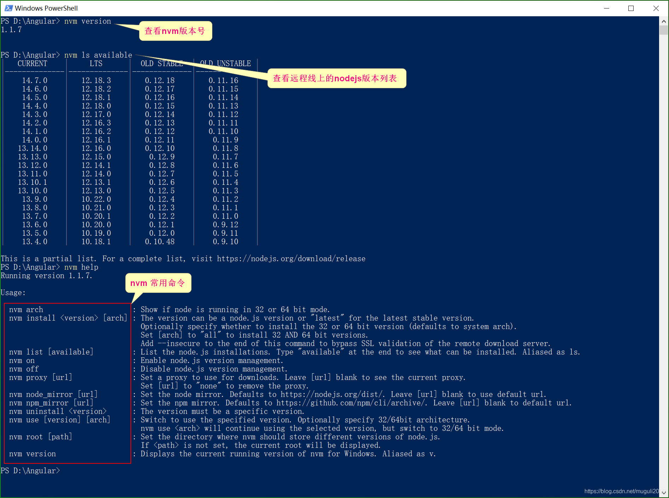The image size is (669, 498).
Task: Click the final 'PS D:\Angular>' prompt
Action: (x=30, y=471)
